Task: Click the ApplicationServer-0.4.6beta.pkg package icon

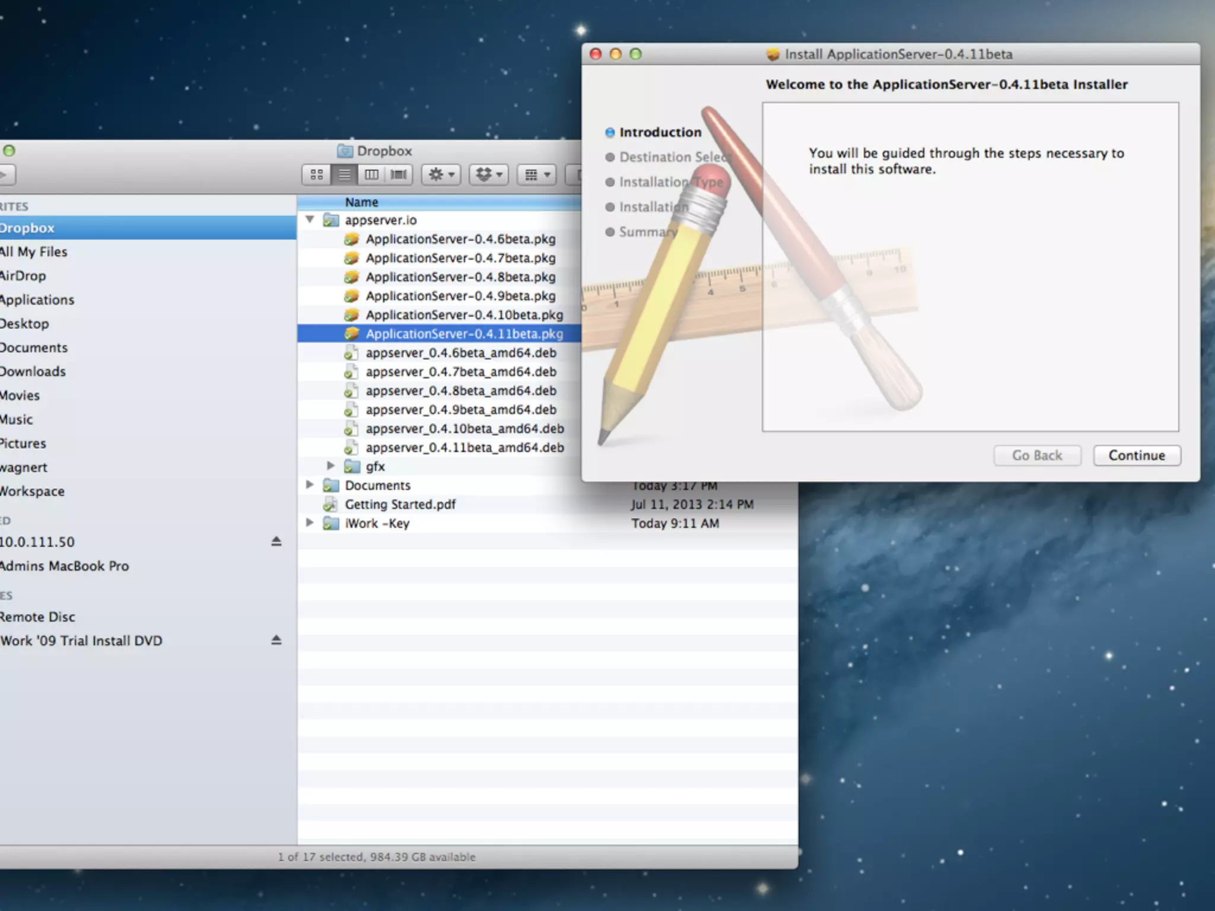Action: pyautogui.click(x=352, y=239)
